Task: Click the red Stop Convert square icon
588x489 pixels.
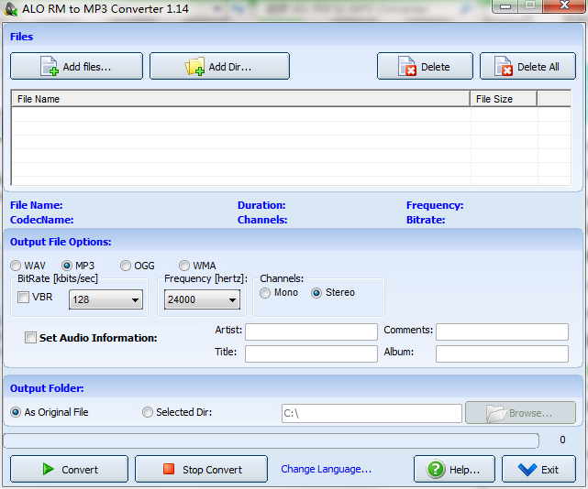Action: click(169, 469)
